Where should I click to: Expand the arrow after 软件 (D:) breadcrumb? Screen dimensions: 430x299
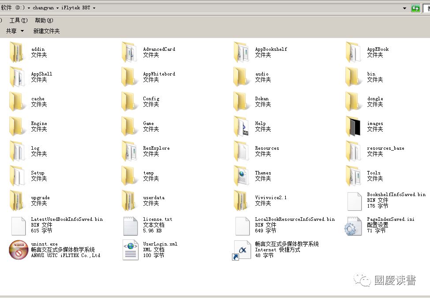click(x=29, y=8)
